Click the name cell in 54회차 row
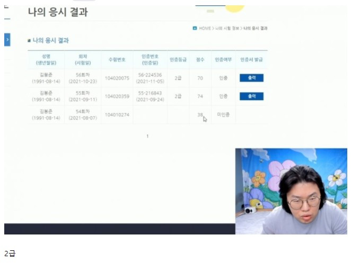Image resolution: width=351 pixels, height=271 pixels. [46, 115]
